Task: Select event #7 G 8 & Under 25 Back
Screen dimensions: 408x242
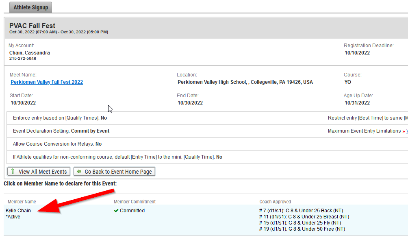Action: (x=301, y=211)
